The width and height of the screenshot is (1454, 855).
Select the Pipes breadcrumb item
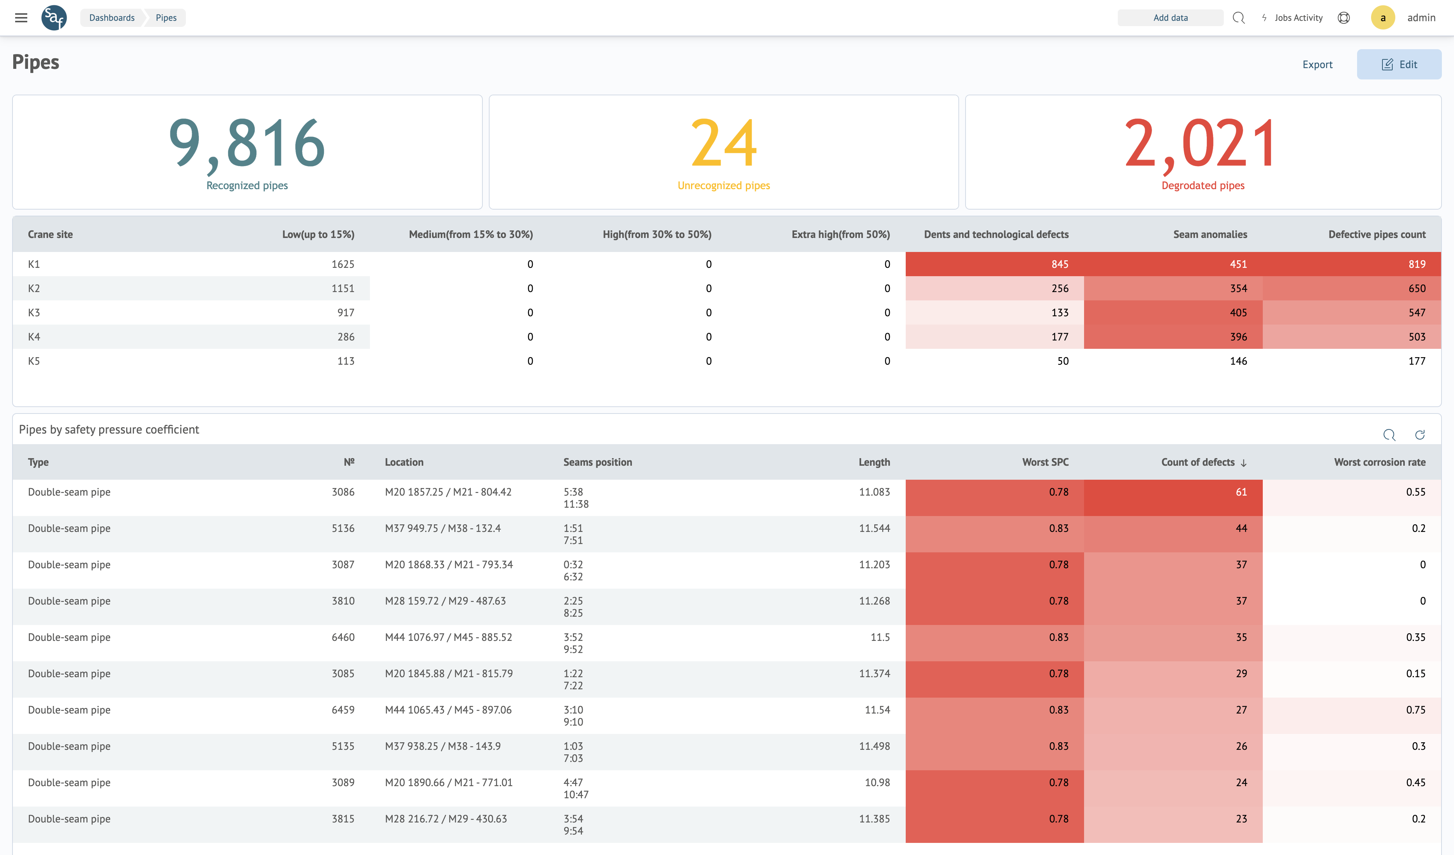[166, 18]
